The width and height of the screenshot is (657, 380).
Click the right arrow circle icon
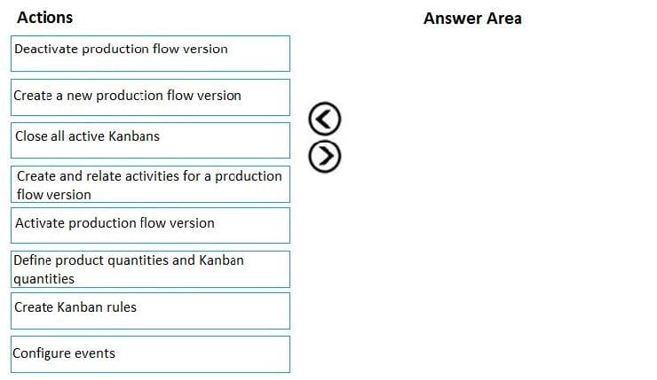[x=325, y=157]
